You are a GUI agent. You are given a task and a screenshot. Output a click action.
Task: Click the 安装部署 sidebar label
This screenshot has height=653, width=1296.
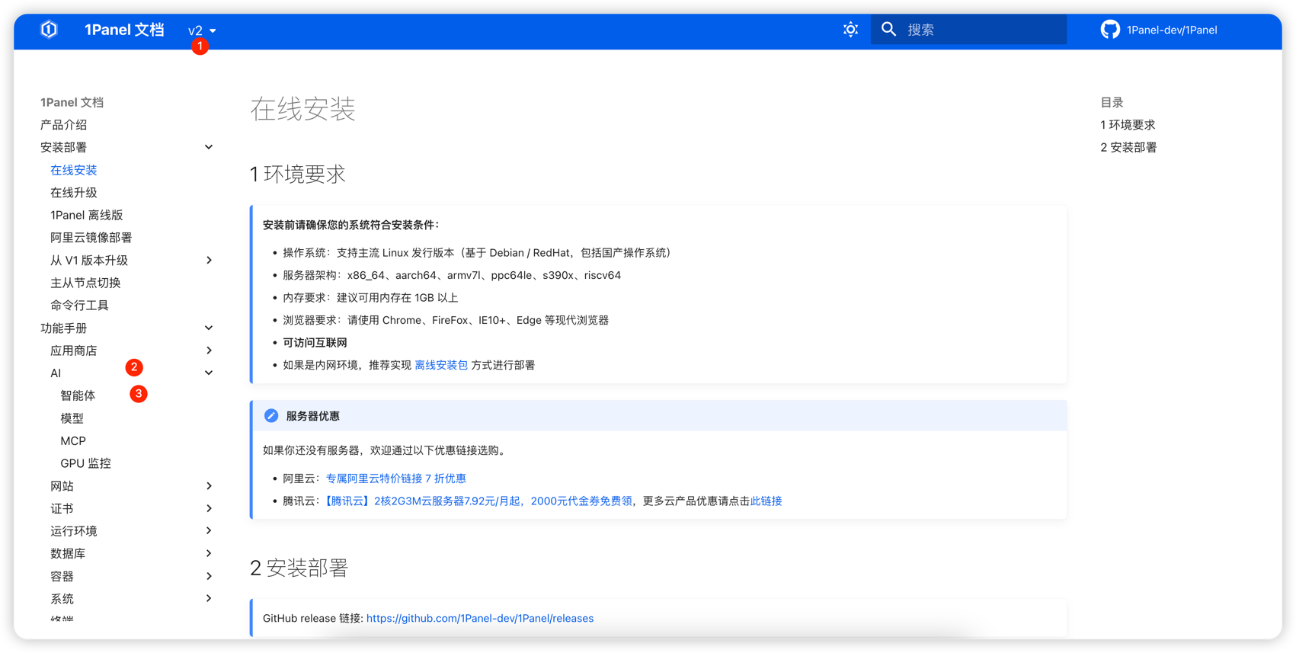click(x=64, y=147)
